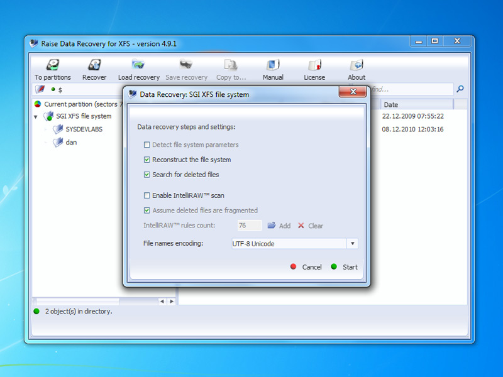Select dan in the tree
Image resolution: width=503 pixels, height=377 pixels.
coord(71,142)
